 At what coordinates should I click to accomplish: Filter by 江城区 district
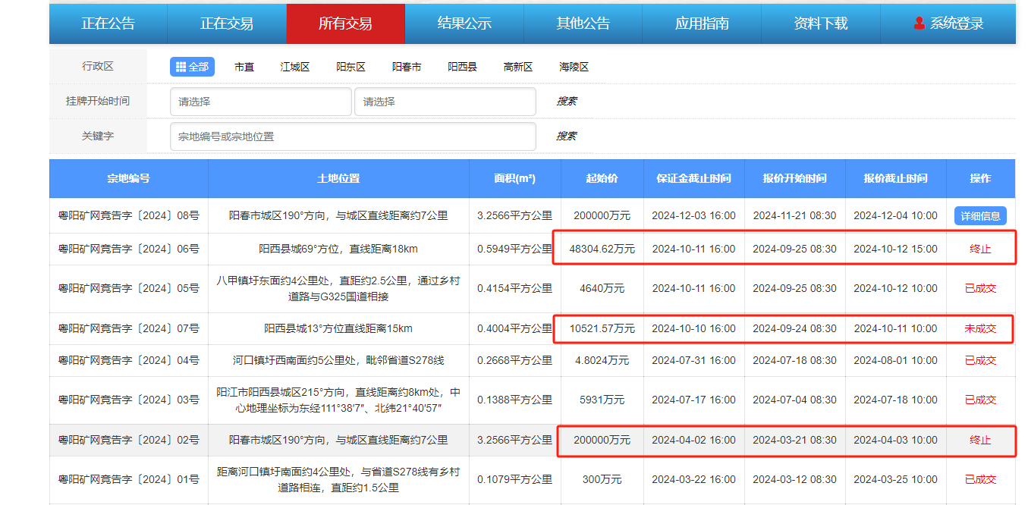coord(295,67)
